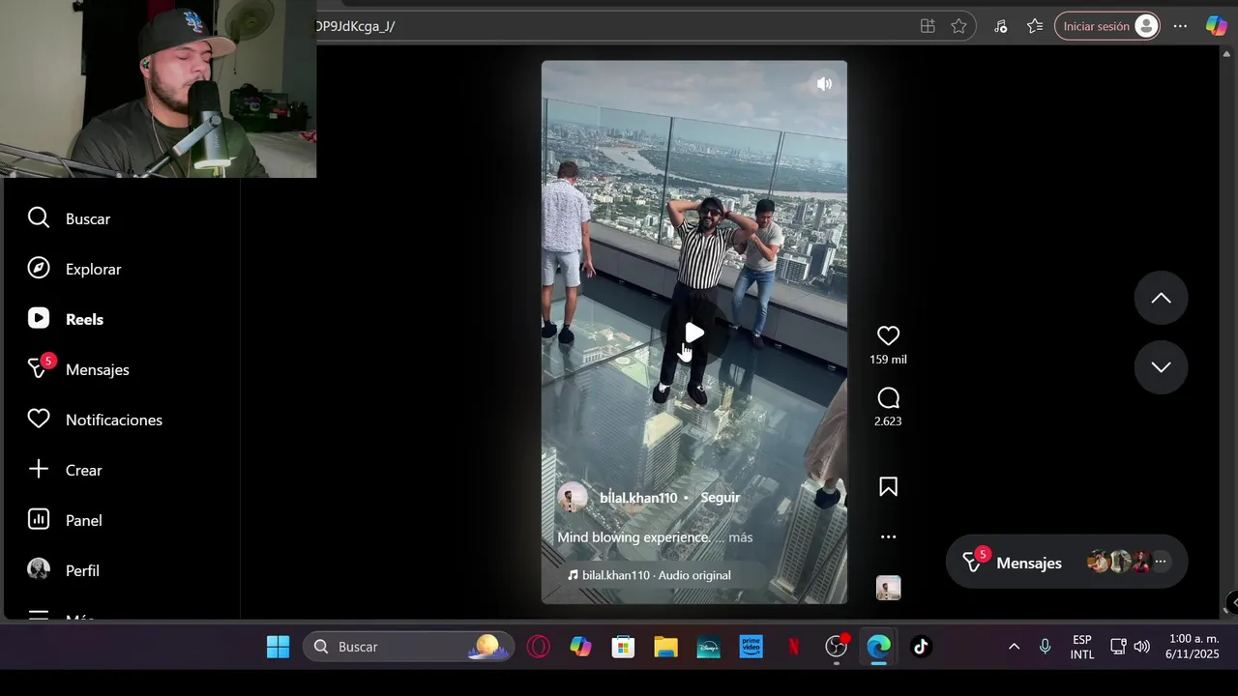Open the browser settings ellipsis menu
The image size is (1238, 696).
(x=1180, y=26)
